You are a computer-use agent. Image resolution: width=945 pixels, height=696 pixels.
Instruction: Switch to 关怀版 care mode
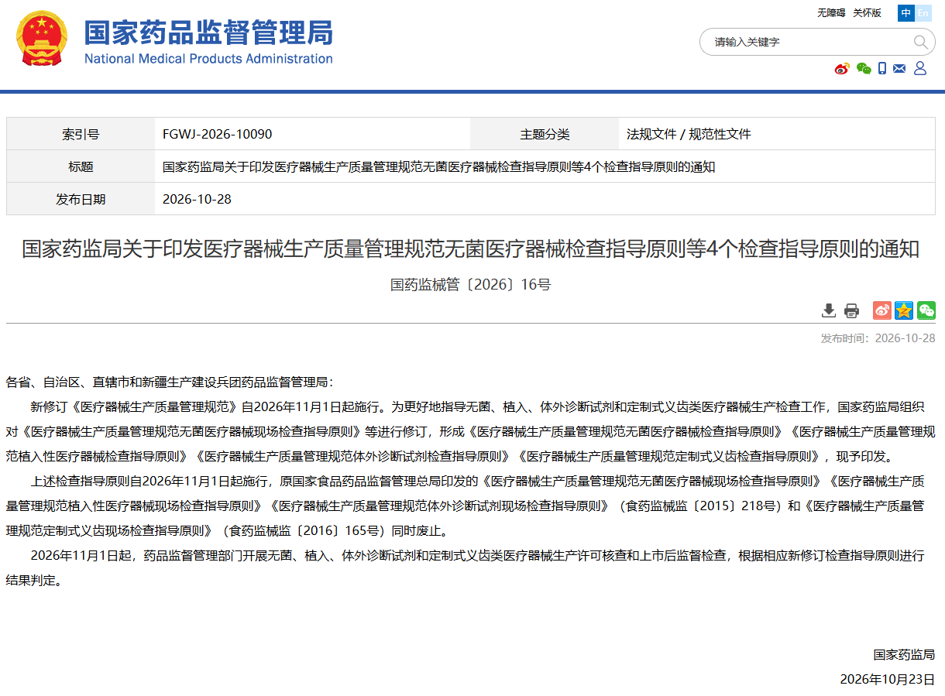coord(867,13)
